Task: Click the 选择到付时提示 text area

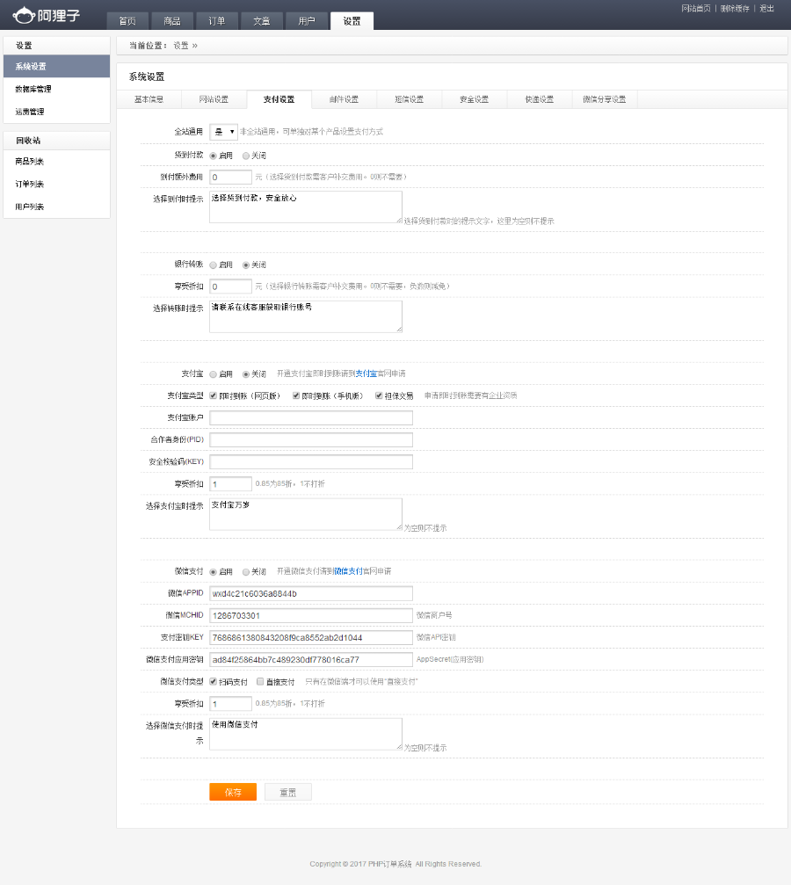Action: [306, 207]
